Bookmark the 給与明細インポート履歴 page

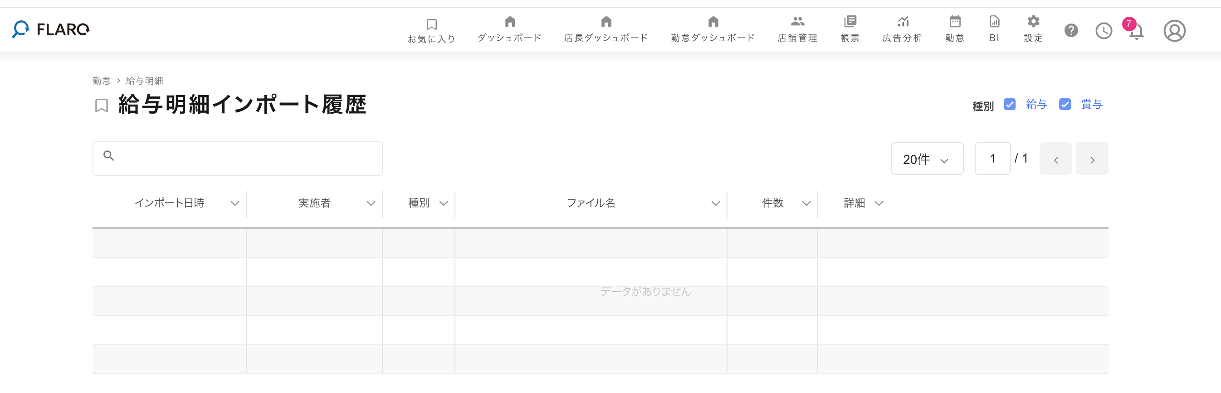pyautogui.click(x=102, y=105)
